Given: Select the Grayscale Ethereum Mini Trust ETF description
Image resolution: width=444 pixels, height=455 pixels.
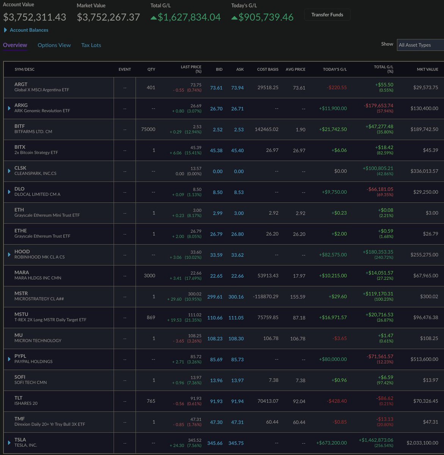Looking at the screenshot, I should point(47,215).
